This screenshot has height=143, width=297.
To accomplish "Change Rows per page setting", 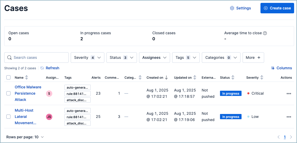I will click(25, 137).
